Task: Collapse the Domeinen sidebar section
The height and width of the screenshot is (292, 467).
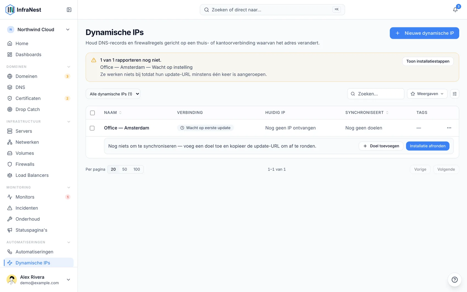Action: coord(69,67)
